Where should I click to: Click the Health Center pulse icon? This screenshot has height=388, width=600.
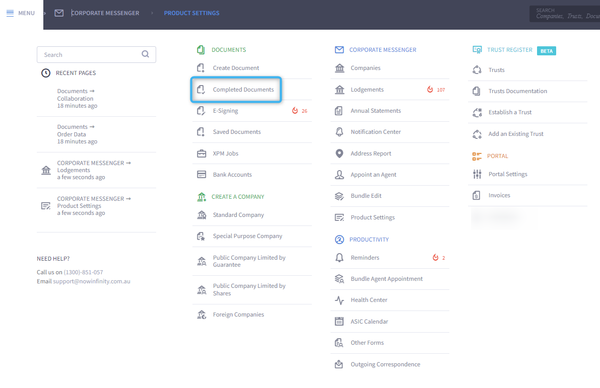tap(340, 300)
